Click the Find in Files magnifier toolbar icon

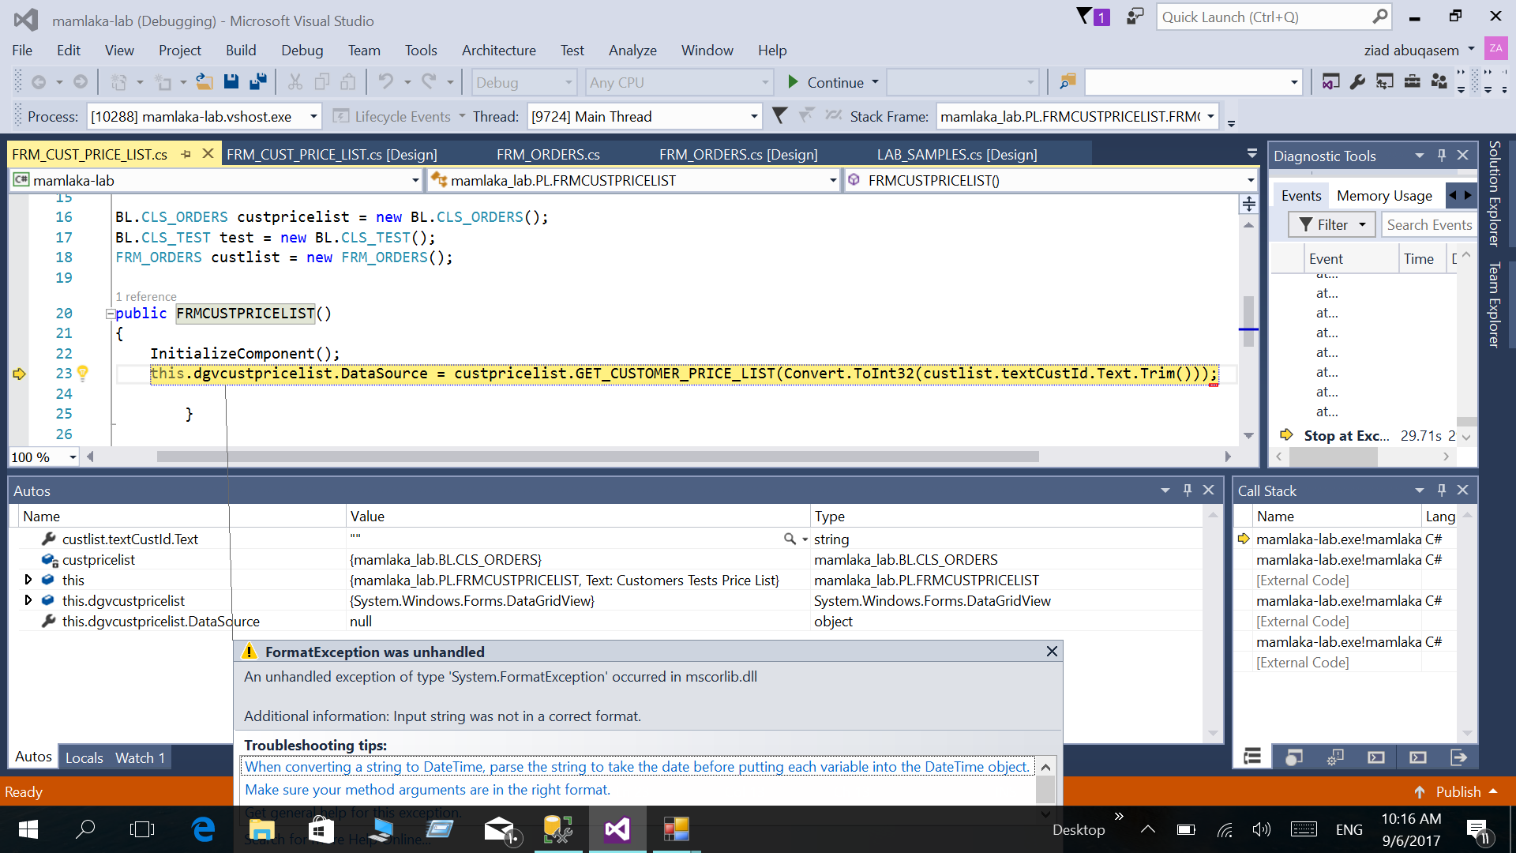1068,81
